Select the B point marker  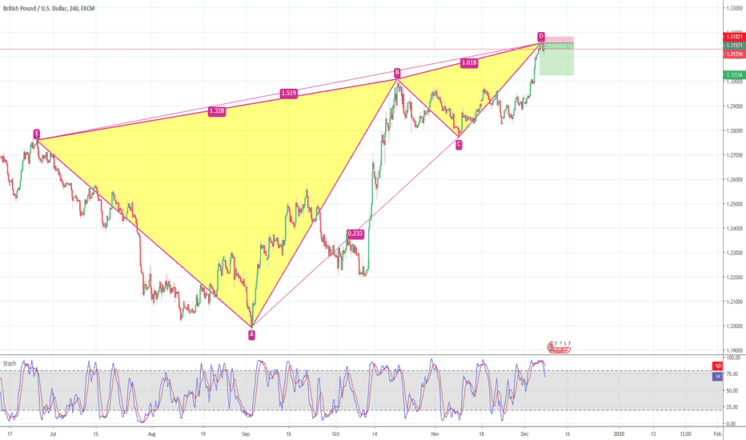click(396, 73)
